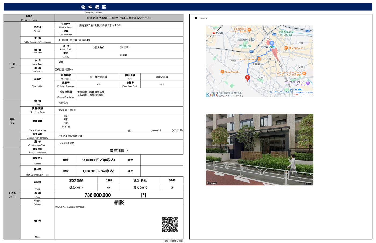Click the price figure 738,000,000
The height and width of the screenshot is (243, 376).
(x=97, y=195)
